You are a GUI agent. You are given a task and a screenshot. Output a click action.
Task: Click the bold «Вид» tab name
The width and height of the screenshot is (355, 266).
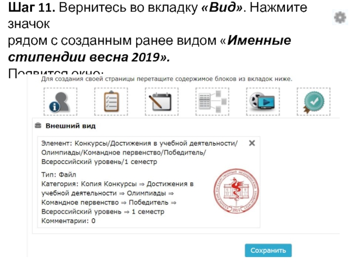pos(222,8)
